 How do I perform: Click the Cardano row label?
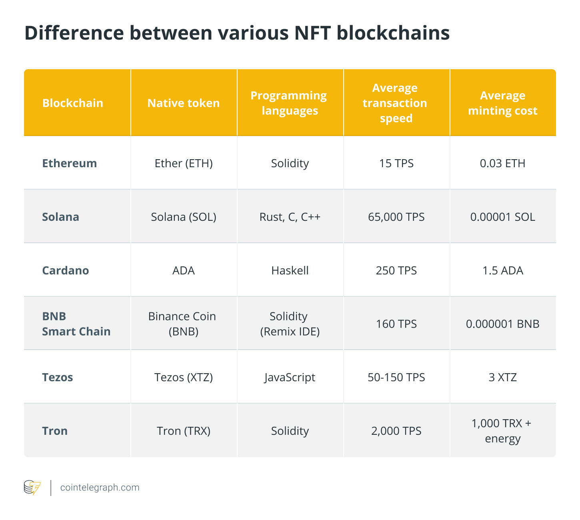coord(66,270)
